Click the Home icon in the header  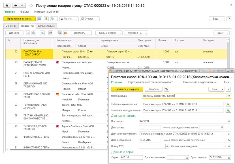(x=7, y=5)
